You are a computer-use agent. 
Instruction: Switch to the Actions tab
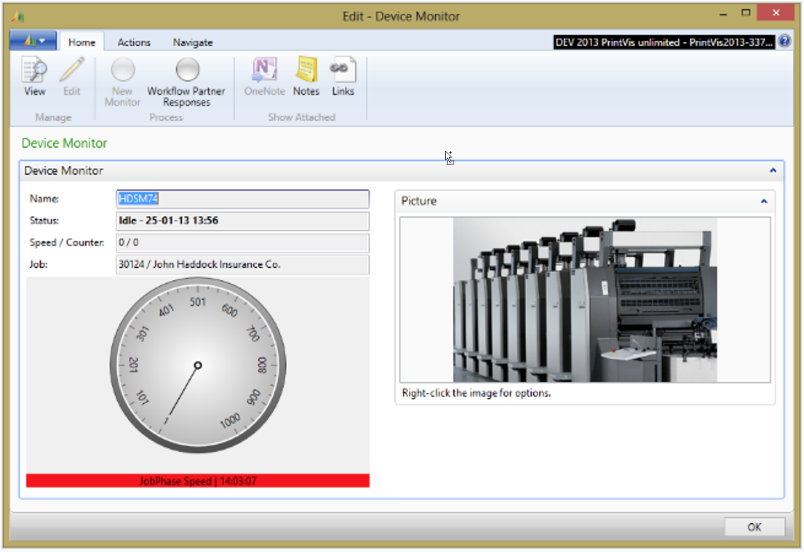tap(134, 42)
